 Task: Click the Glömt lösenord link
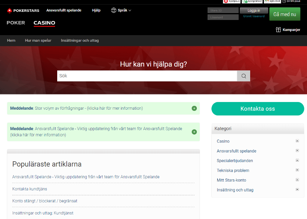pos(254,16)
